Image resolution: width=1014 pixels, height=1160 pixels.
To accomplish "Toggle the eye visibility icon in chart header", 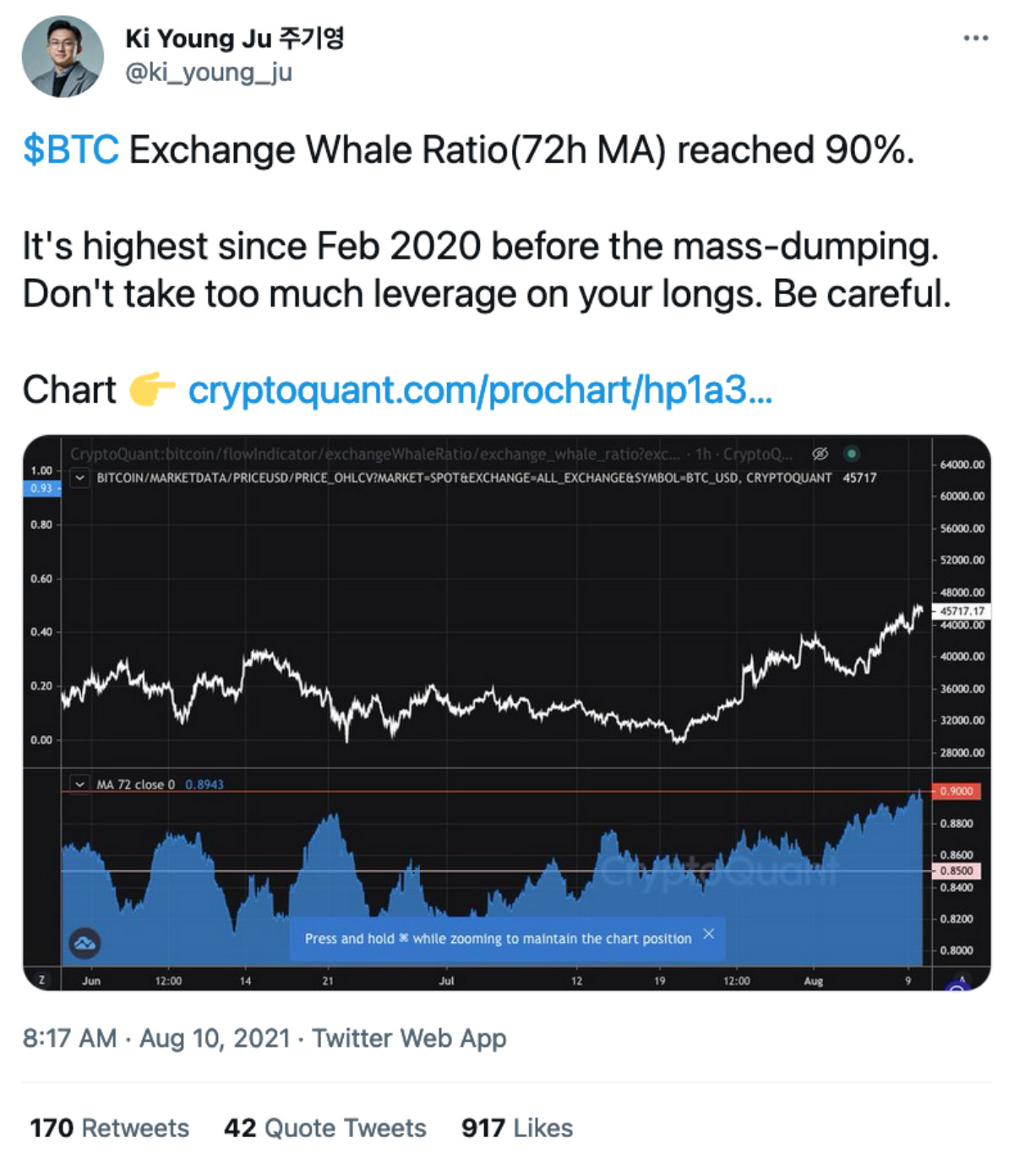I will (820, 454).
